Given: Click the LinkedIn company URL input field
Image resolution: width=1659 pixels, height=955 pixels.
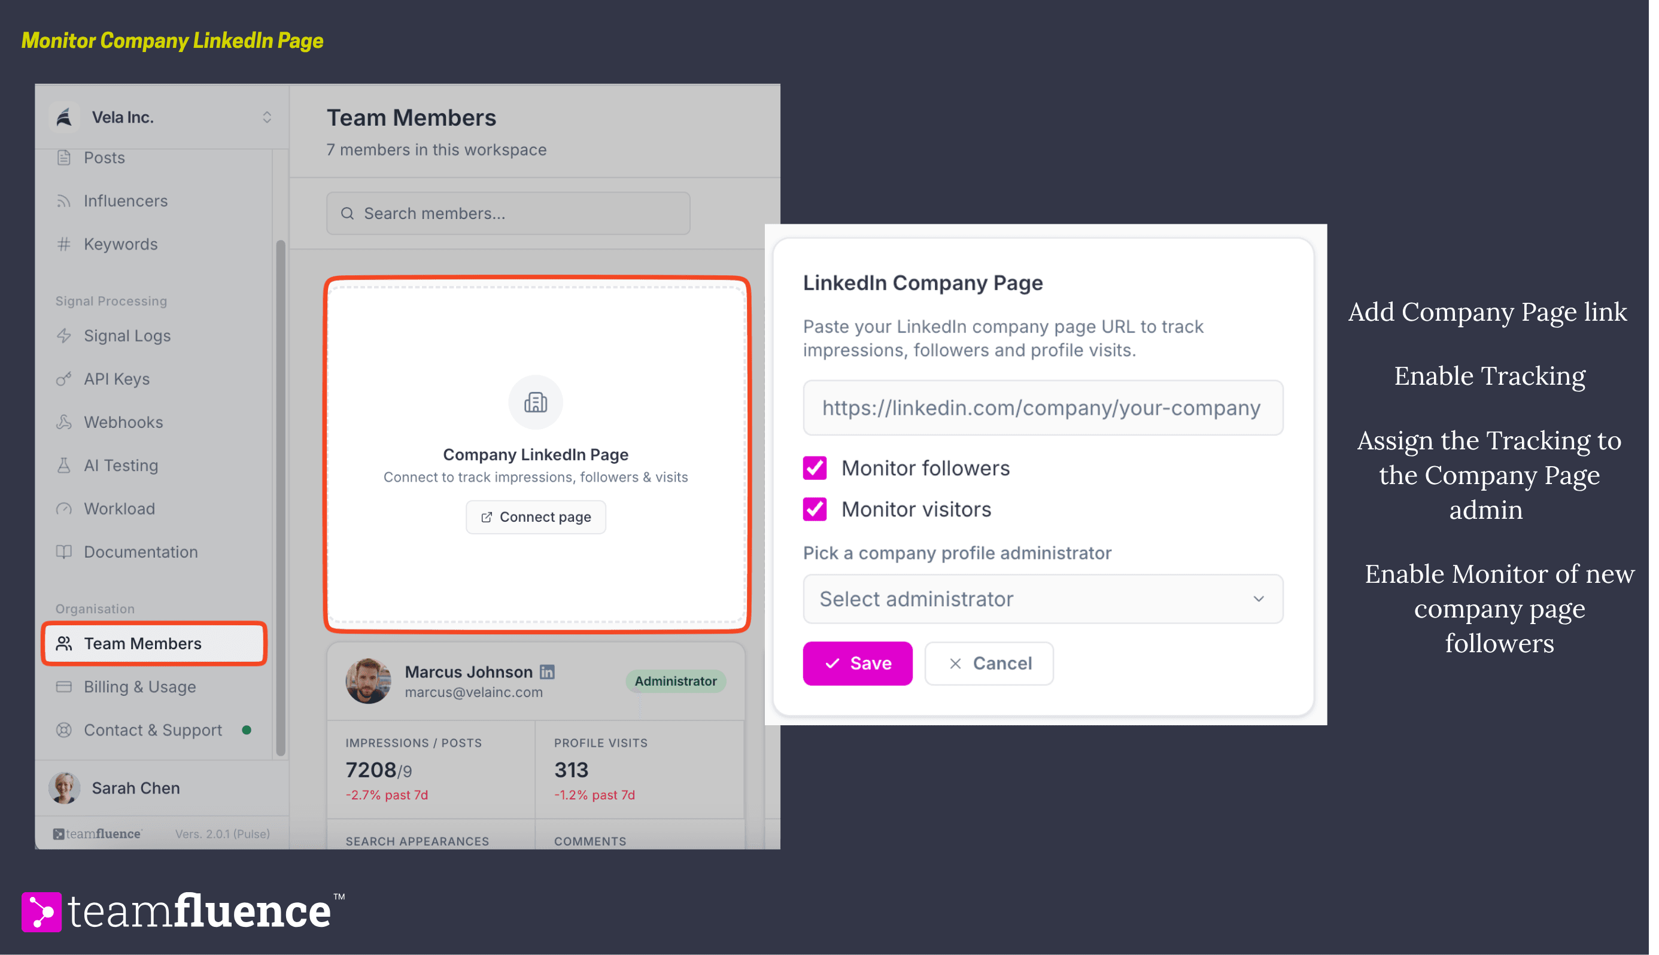Looking at the screenshot, I should tap(1043, 408).
